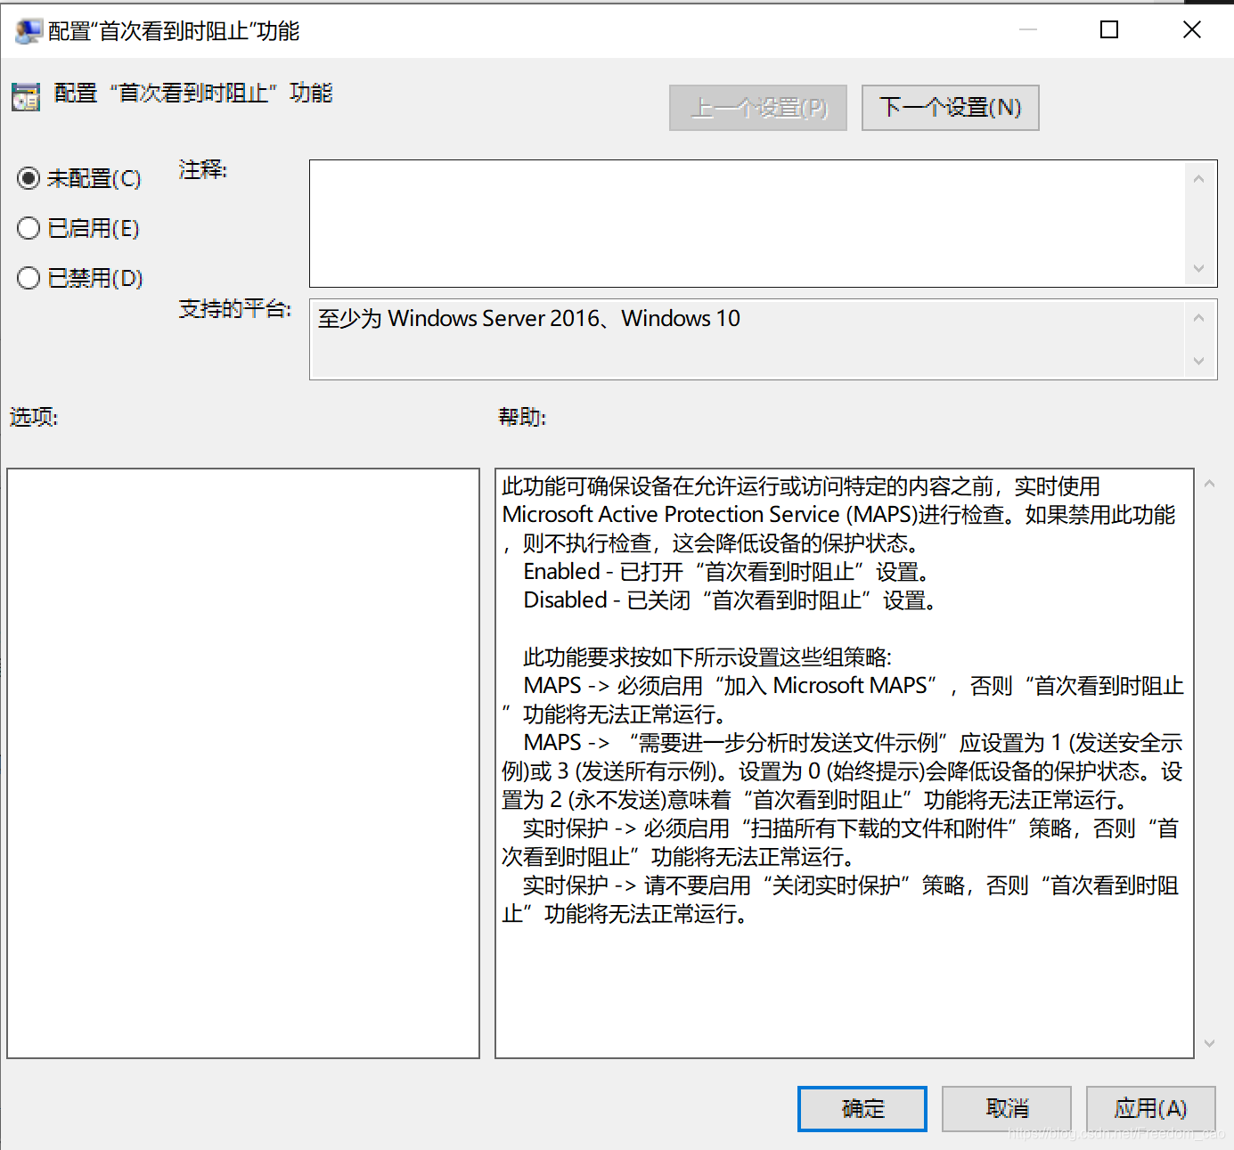Close the dialog window
This screenshot has width=1234, height=1150.
(1192, 30)
